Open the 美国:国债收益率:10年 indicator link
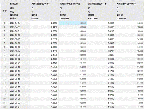The height and width of the screenshot is (109, 144). click(x=126, y=4)
